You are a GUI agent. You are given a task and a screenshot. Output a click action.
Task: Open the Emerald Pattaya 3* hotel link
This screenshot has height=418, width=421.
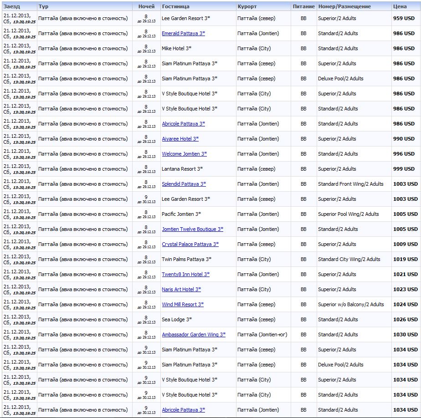[x=183, y=33]
